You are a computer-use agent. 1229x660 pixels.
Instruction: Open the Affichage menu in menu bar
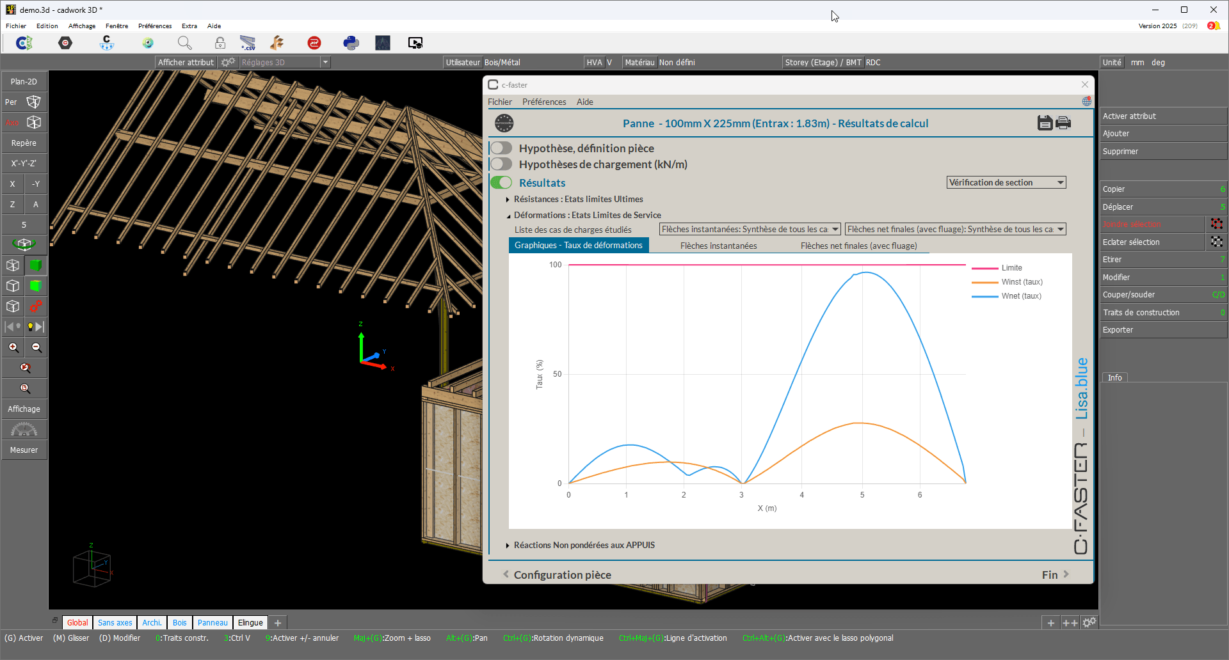tap(82, 26)
